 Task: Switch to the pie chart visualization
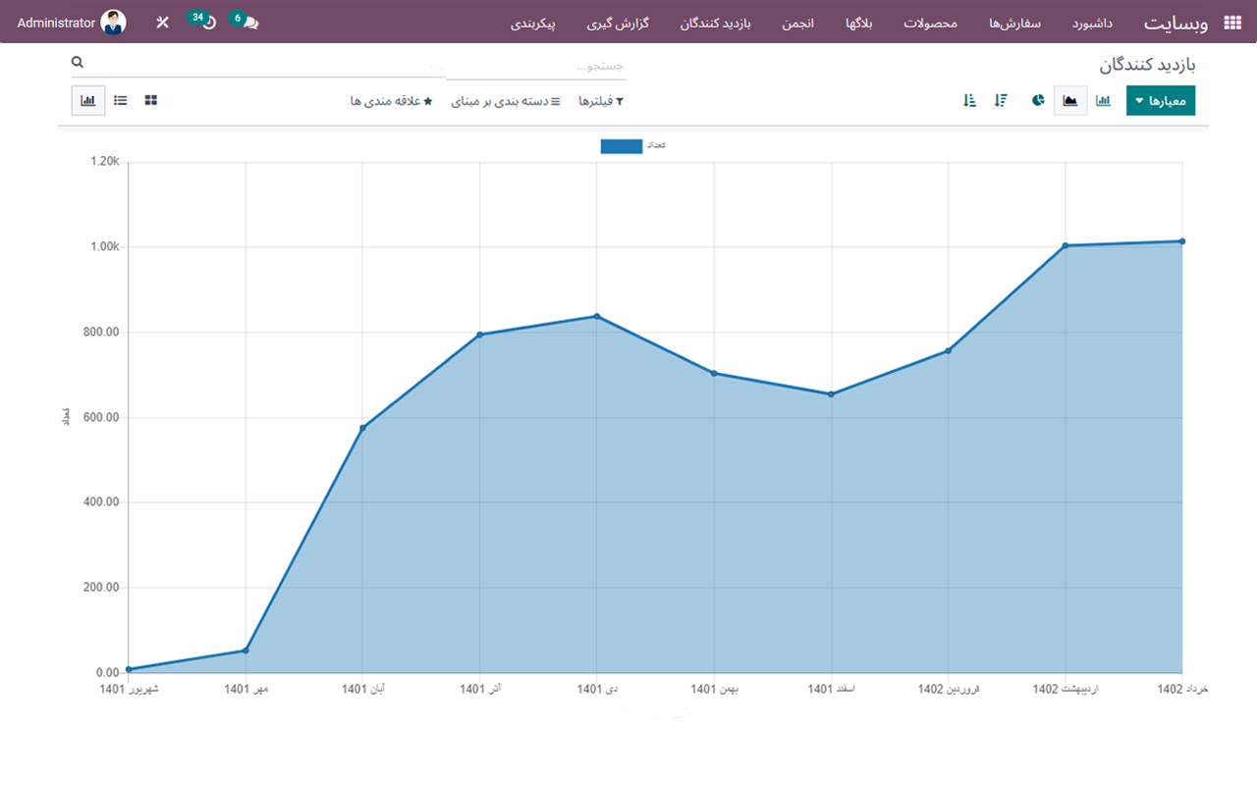pyautogui.click(x=1037, y=100)
